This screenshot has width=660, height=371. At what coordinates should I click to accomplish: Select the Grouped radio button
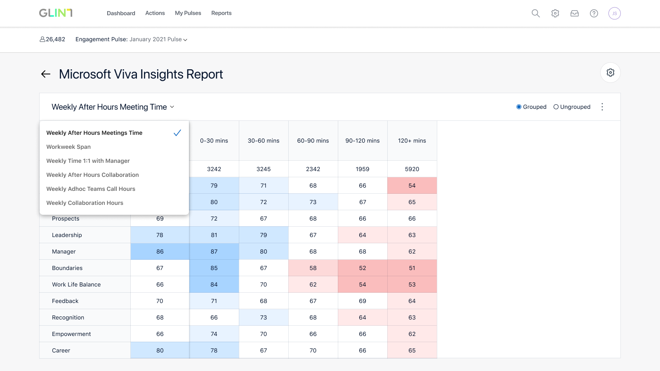click(x=519, y=107)
